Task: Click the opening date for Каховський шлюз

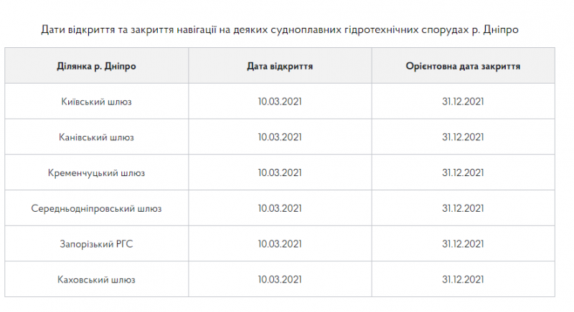Action: coord(280,280)
